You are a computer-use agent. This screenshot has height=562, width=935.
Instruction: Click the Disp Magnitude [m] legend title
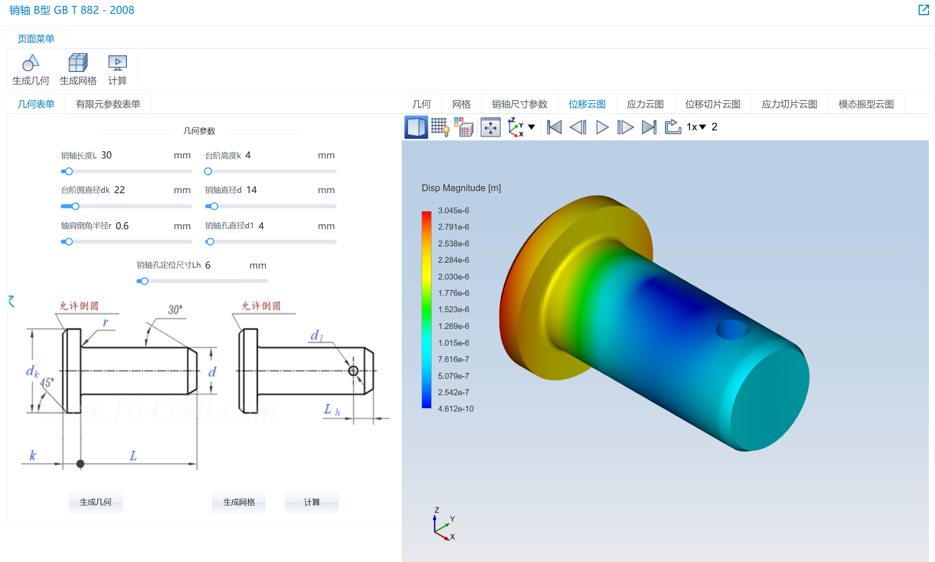pyautogui.click(x=461, y=188)
